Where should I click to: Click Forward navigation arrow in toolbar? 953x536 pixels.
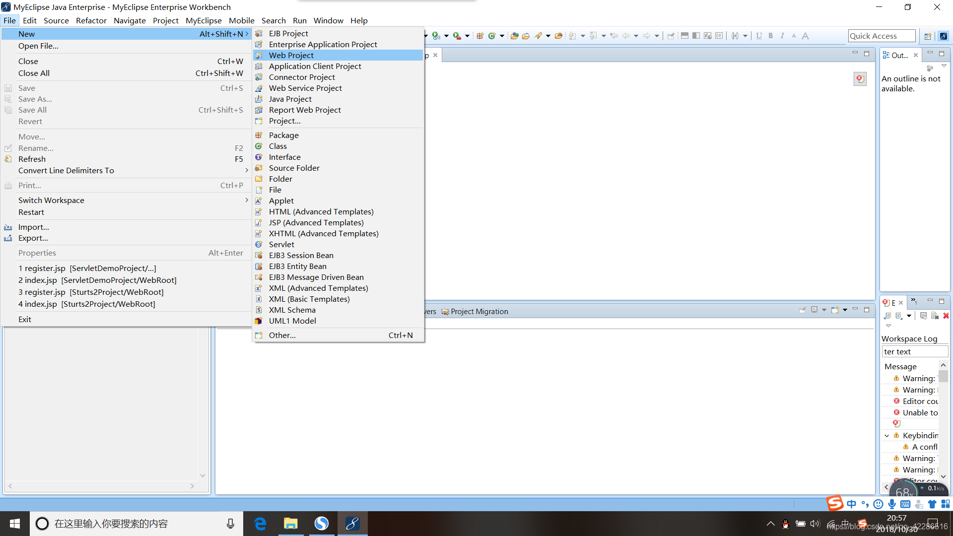pyautogui.click(x=646, y=36)
